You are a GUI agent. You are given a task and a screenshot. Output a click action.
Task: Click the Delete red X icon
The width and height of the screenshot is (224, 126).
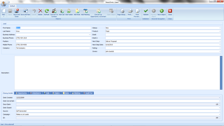point(40,11)
